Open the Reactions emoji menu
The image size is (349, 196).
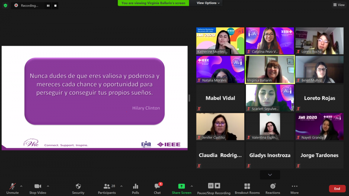(x=273, y=186)
